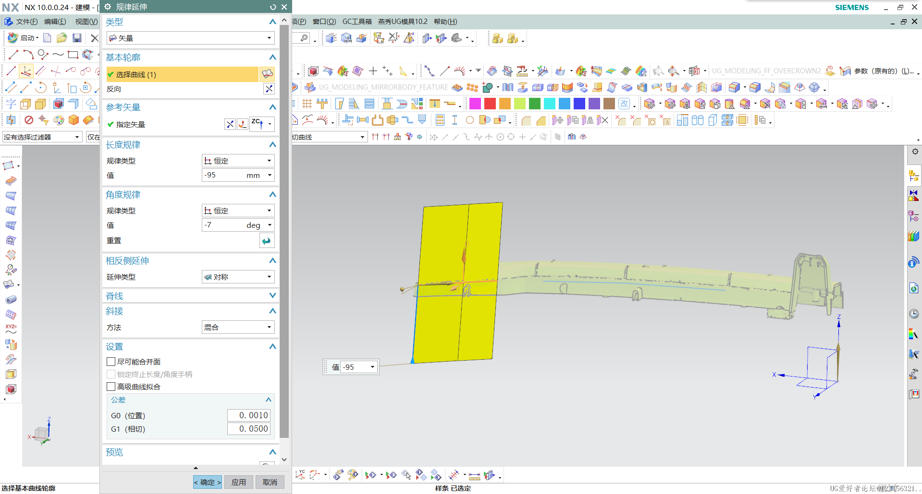This screenshot has height=494, width=922.
Task: Click the grid pattern icon in toolbar
Action: [307, 104]
